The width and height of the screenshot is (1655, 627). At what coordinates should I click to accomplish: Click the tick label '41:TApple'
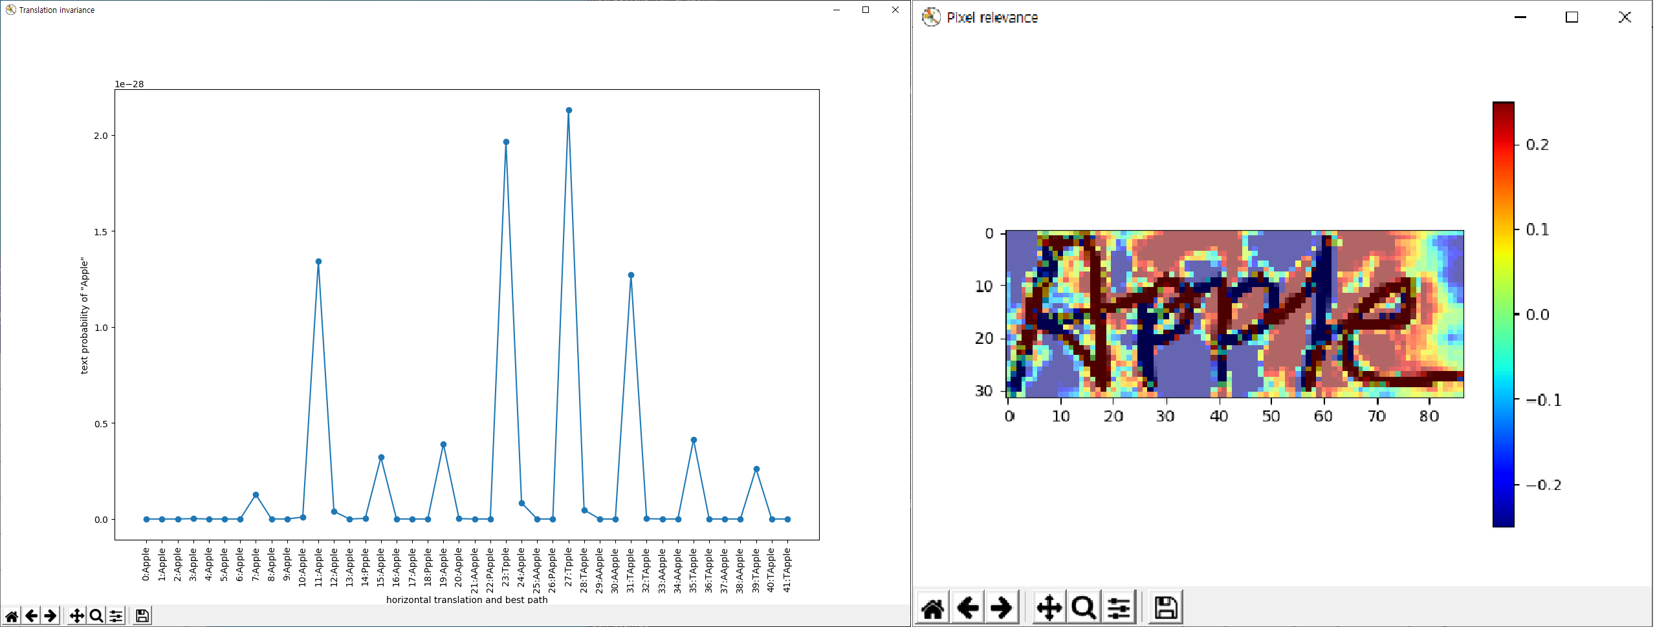tap(787, 570)
